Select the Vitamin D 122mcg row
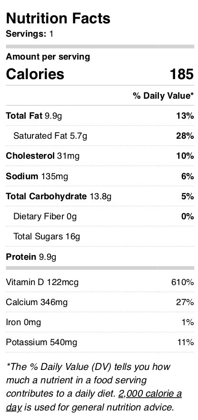Image resolution: width=198 pixels, height=420 pixels. coord(100,282)
